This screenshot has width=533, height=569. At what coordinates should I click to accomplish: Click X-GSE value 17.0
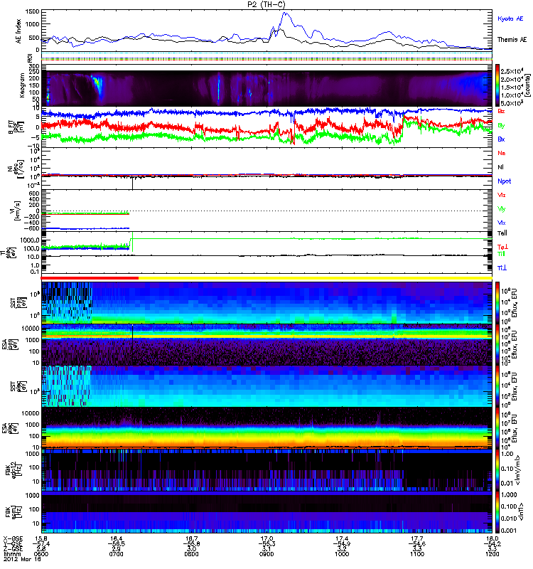pyautogui.click(x=266, y=538)
